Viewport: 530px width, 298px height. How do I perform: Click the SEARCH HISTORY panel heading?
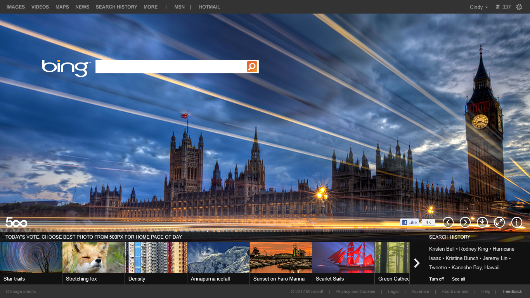coord(450,237)
